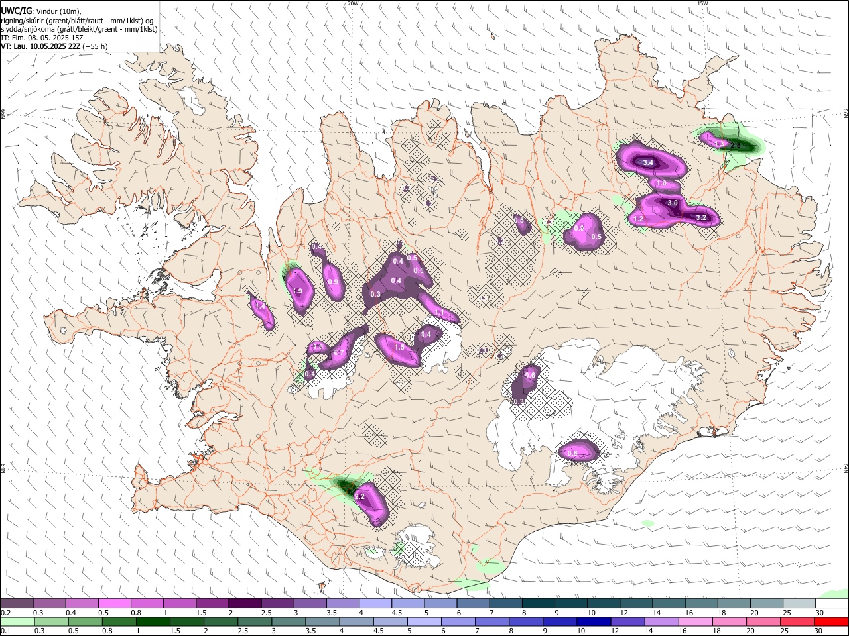Click the 3.0 snowfall value label
849x636 pixels.
672,203
